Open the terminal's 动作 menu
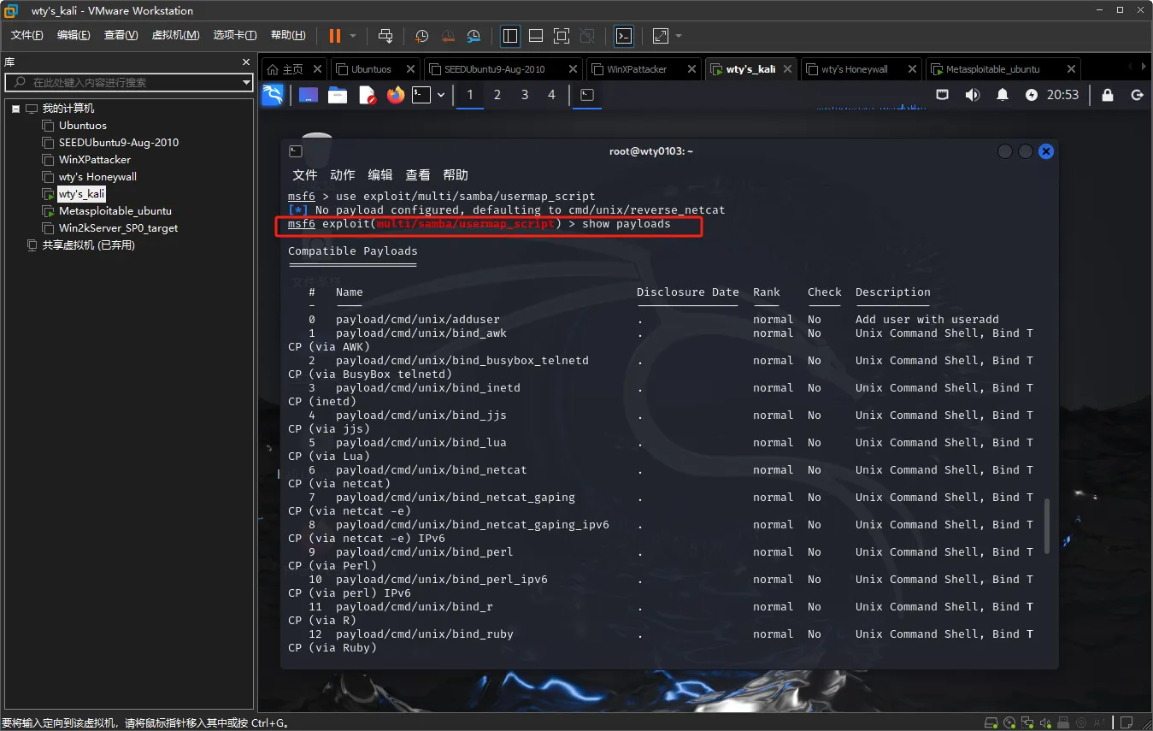 pyautogui.click(x=343, y=174)
